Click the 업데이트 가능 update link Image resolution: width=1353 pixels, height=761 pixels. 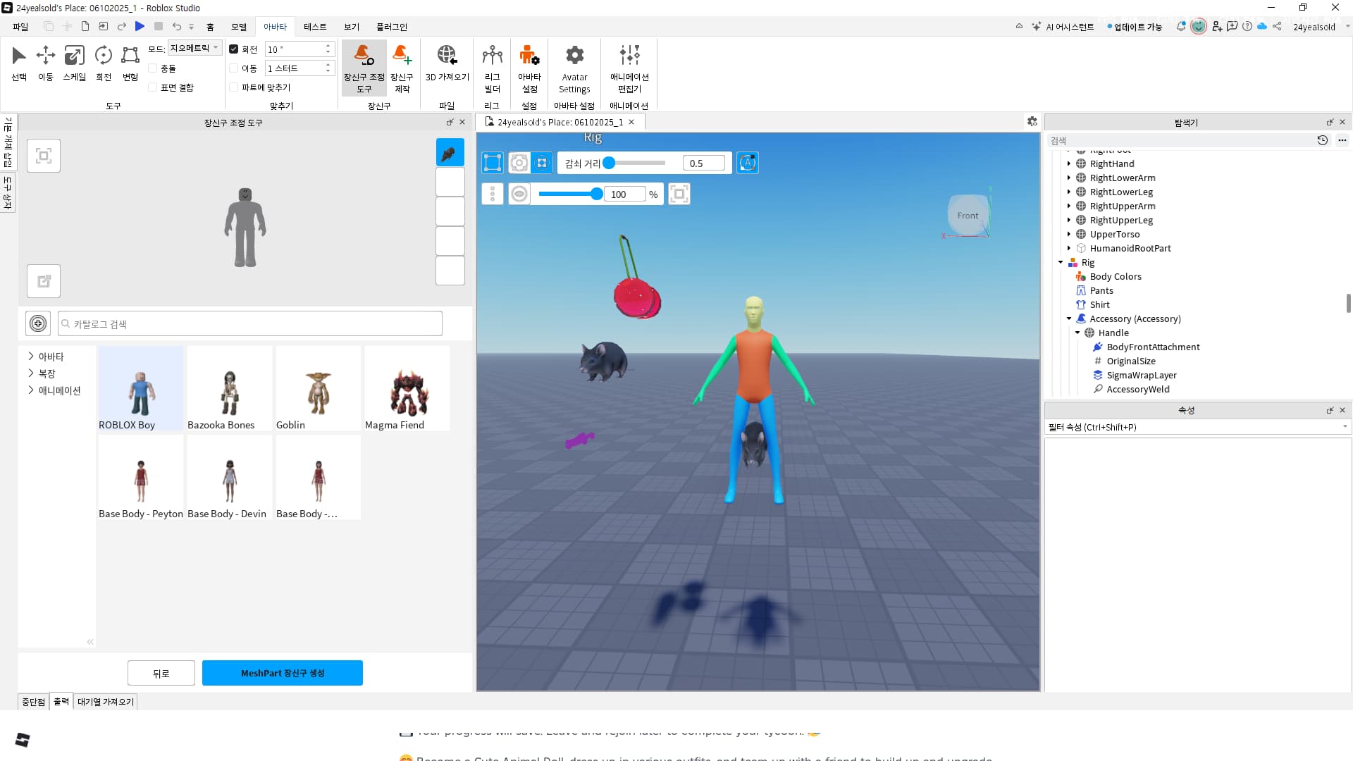point(1135,27)
